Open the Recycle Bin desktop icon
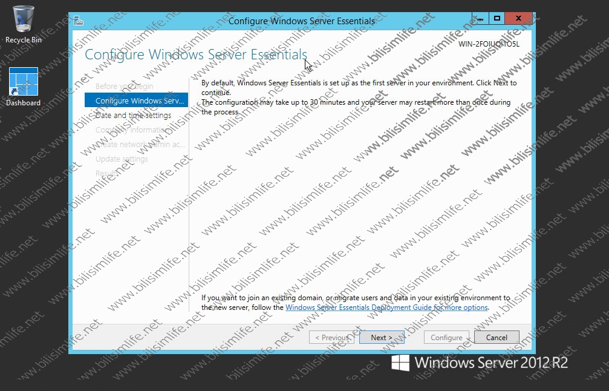Image resolution: width=609 pixels, height=391 pixels. click(24, 24)
